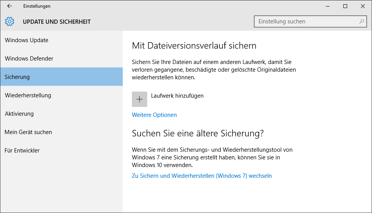Screen dimensions: 372x213
Task: Click the settings gear icon
Action: tap(10, 21)
